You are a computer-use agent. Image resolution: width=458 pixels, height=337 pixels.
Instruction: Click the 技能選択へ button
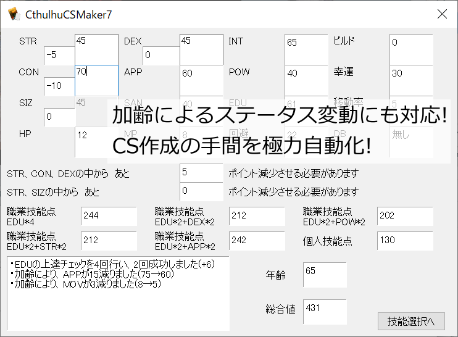pyautogui.click(x=411, y=321)
